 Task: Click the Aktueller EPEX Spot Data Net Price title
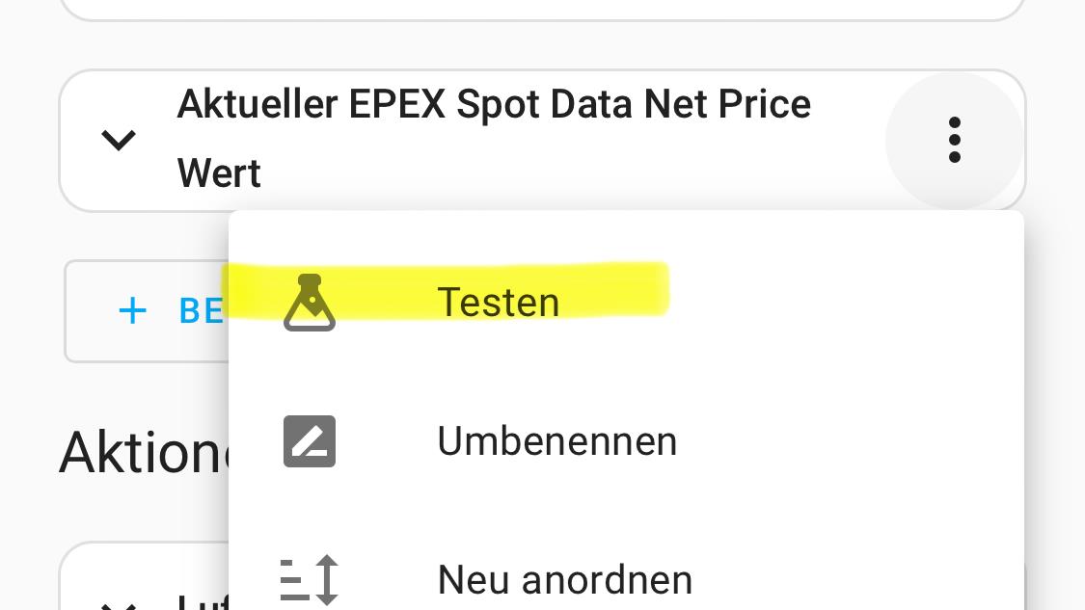click(494, 104)
